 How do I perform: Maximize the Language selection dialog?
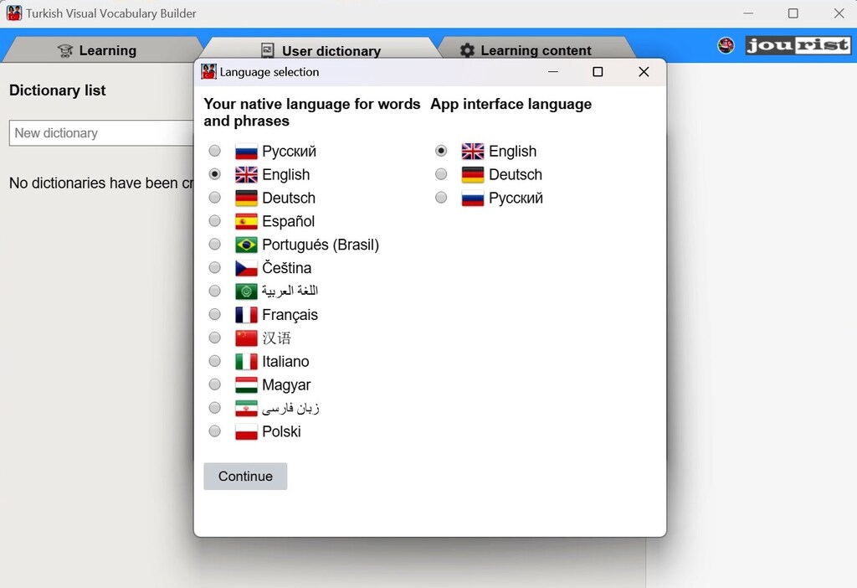point(598,72)
